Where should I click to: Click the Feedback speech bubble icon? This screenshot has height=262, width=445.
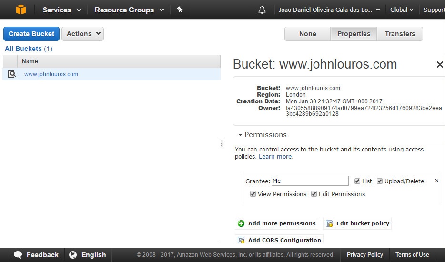[x=18, y=255]
